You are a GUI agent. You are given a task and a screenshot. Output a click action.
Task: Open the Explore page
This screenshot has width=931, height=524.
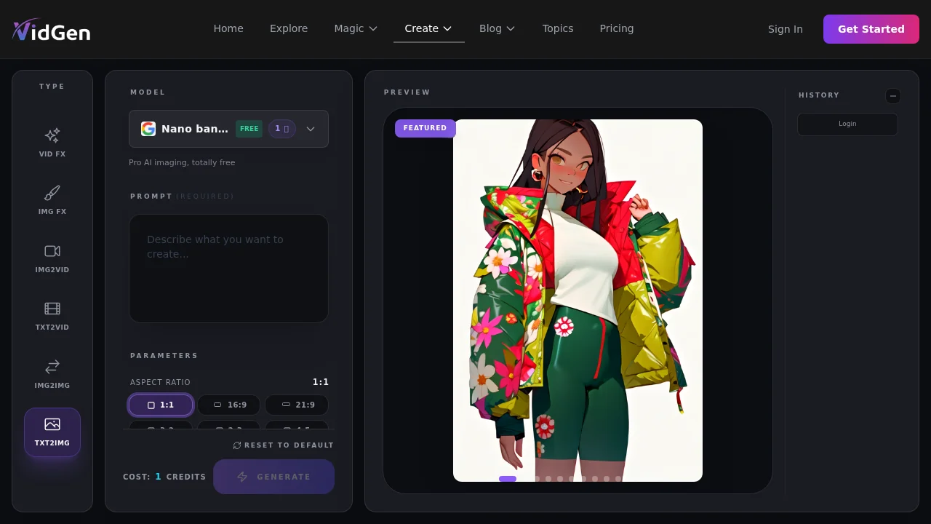(289, 28)
